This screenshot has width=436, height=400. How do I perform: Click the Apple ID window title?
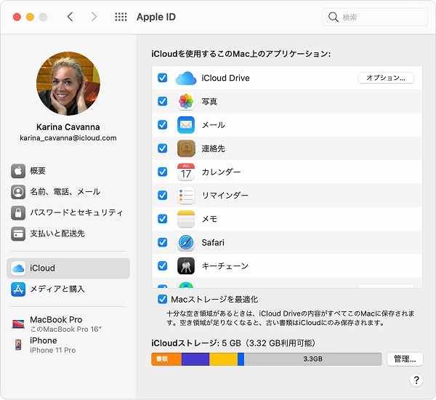(x=156, y=17)
